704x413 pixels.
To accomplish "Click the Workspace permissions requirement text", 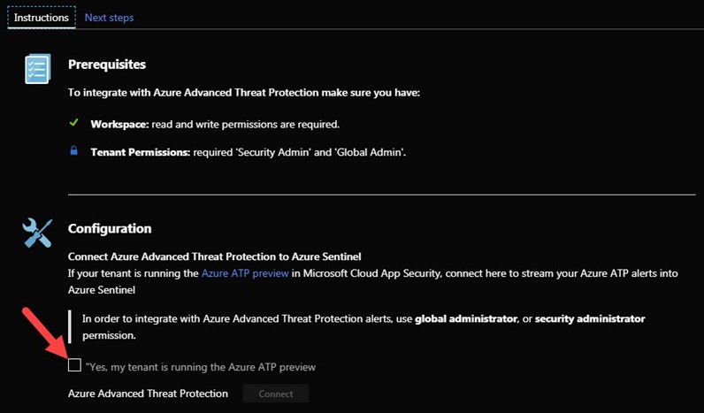I will coord(215,124).
